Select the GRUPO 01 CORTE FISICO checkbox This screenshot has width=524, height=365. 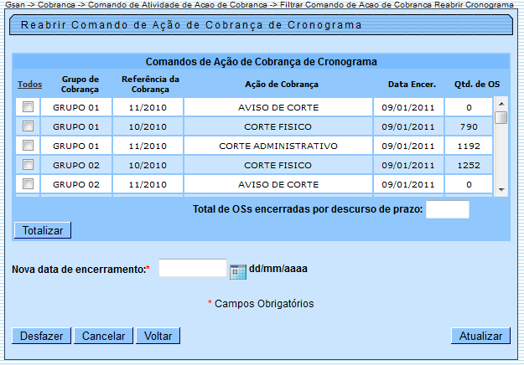click(28, 126)
